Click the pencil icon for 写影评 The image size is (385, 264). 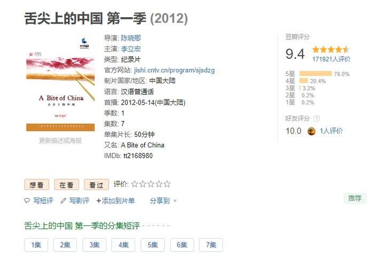point(63,201)
